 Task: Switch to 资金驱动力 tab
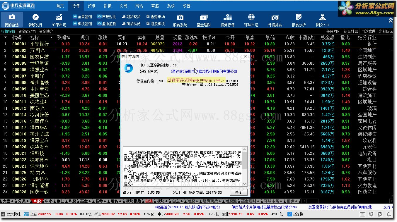[27, 31]
